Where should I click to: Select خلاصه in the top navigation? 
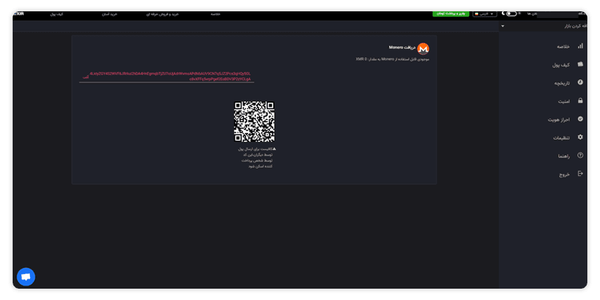[215, 14]
